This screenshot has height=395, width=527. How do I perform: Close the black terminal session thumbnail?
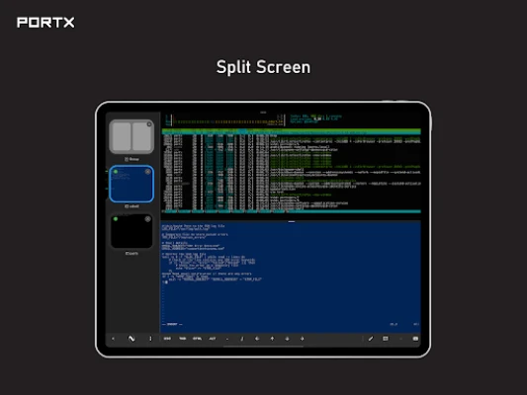147,219
